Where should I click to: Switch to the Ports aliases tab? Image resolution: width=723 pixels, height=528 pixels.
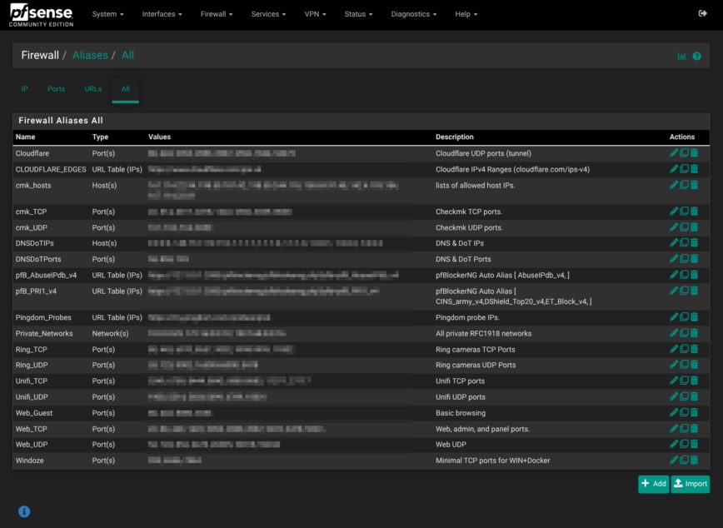(x=57, y=89)
